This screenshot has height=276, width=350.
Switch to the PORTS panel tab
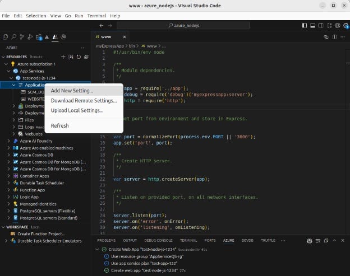tap(210, 241)
